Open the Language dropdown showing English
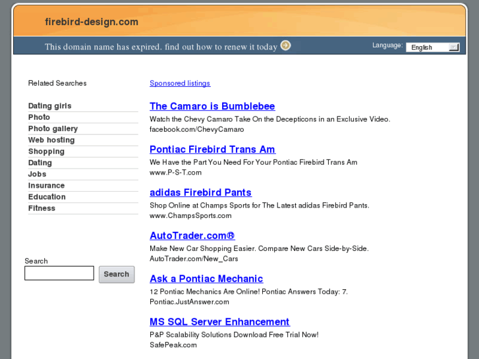 point(433,47)
